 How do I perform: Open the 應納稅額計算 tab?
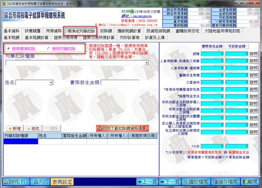pyautogui.click(x=129, y=31)
